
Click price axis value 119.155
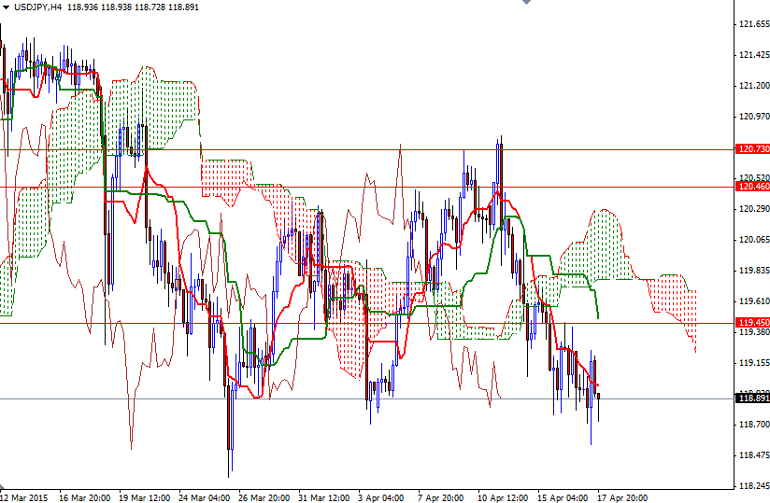tap(754, 363)
